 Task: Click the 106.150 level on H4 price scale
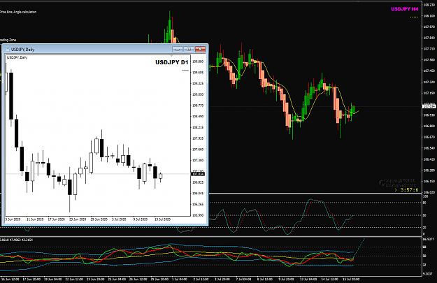[x=429, y=182]
